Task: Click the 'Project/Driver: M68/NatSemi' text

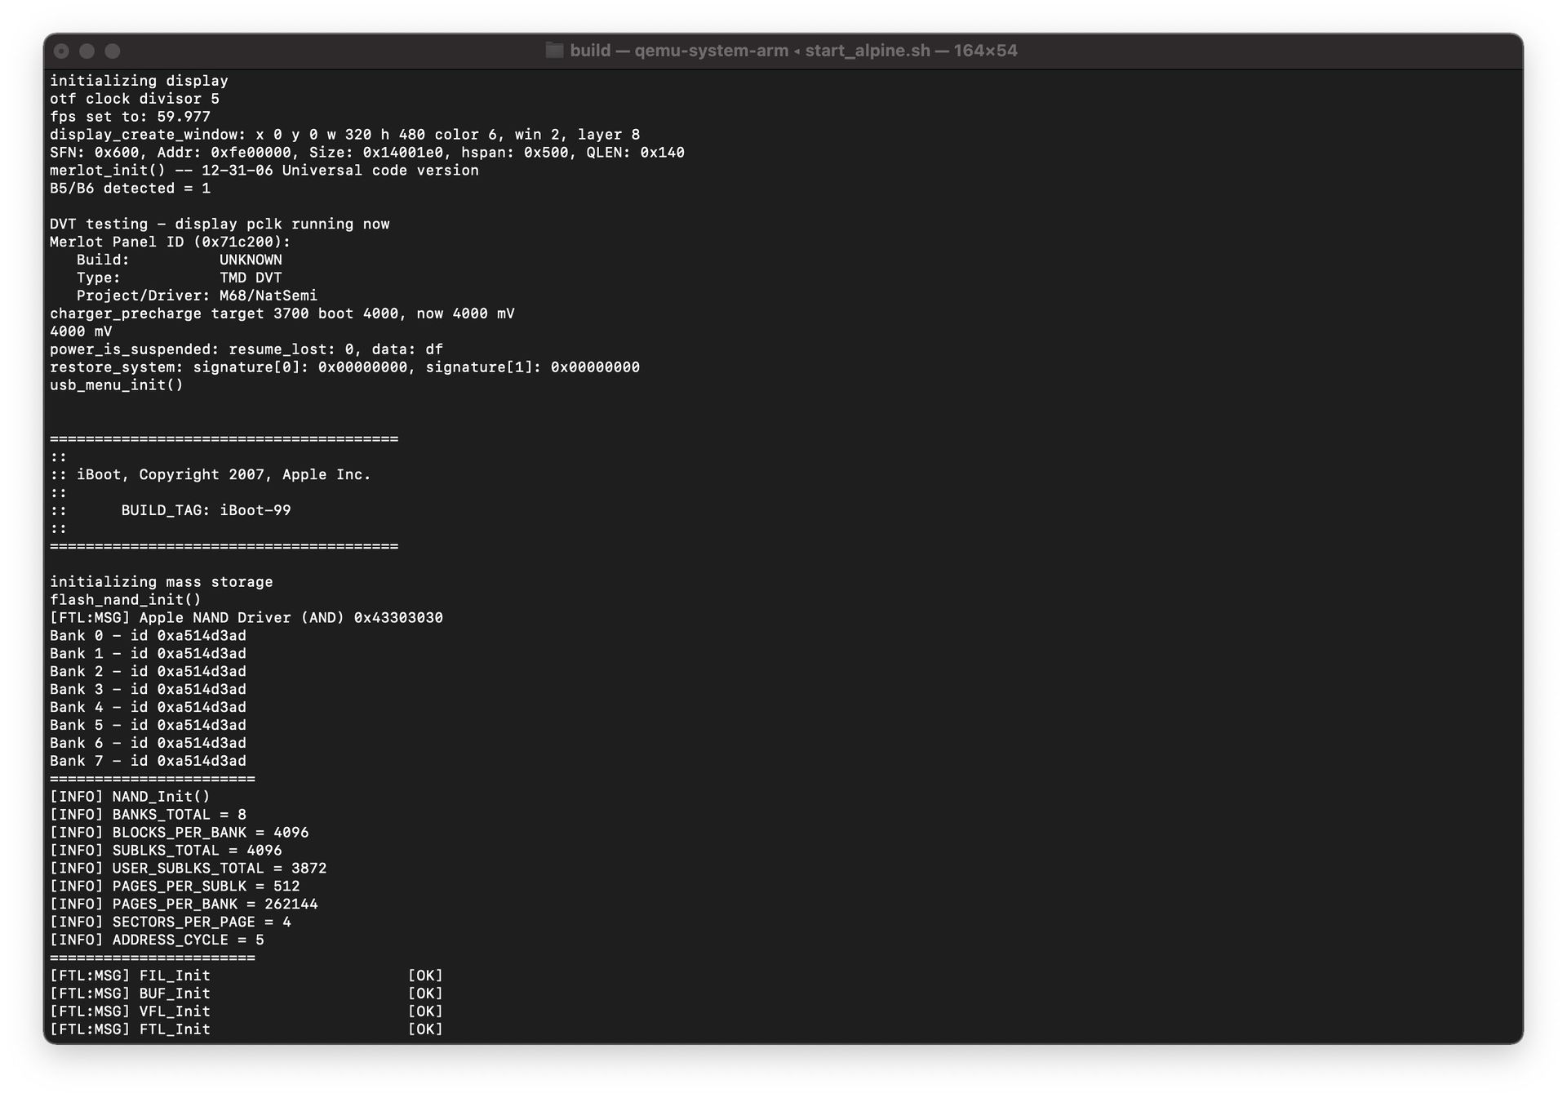Action: tap(197, 296)
